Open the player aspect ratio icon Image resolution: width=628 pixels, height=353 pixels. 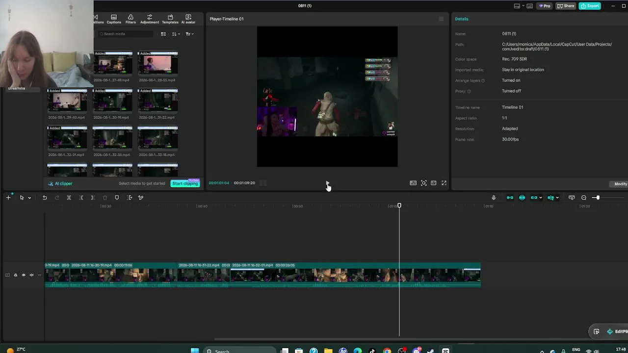point(434,183)
